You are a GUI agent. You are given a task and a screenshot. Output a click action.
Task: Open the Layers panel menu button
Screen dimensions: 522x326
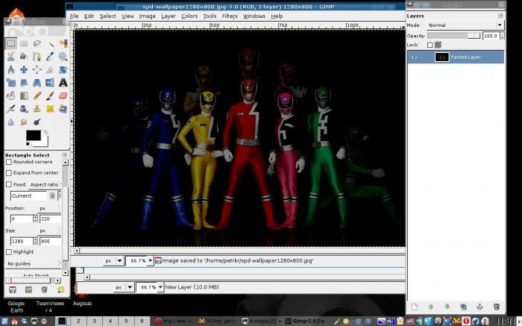(x=500, y=16)
